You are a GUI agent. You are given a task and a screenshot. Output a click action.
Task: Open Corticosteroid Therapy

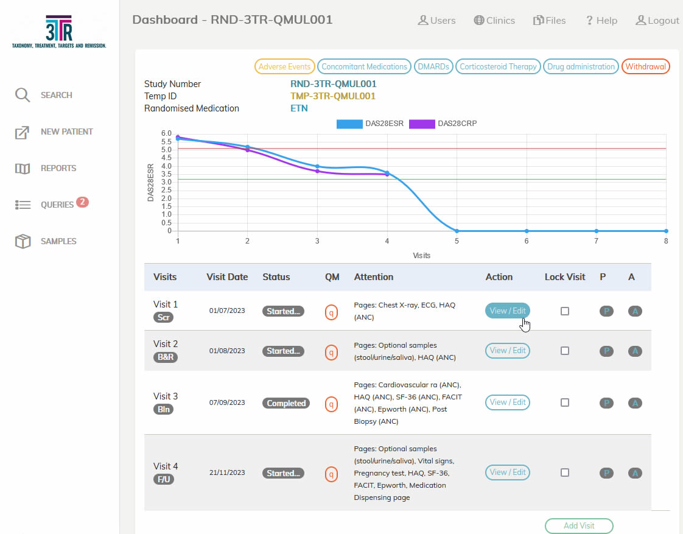499,66
